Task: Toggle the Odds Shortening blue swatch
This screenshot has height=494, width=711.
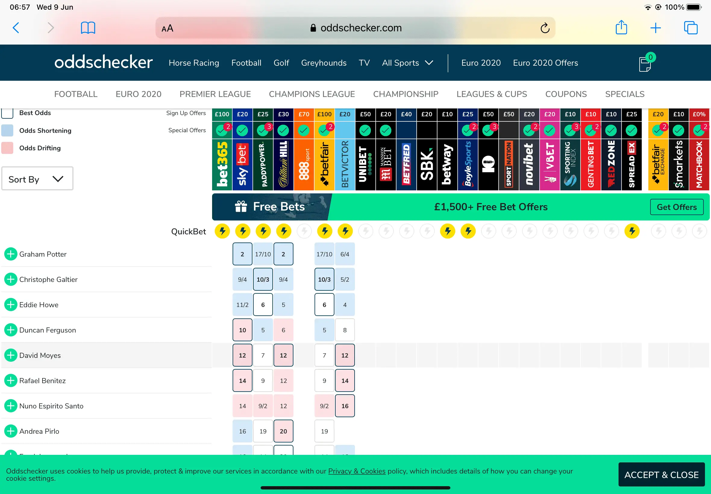Action: pyautogui.click(x=8, y=131)
